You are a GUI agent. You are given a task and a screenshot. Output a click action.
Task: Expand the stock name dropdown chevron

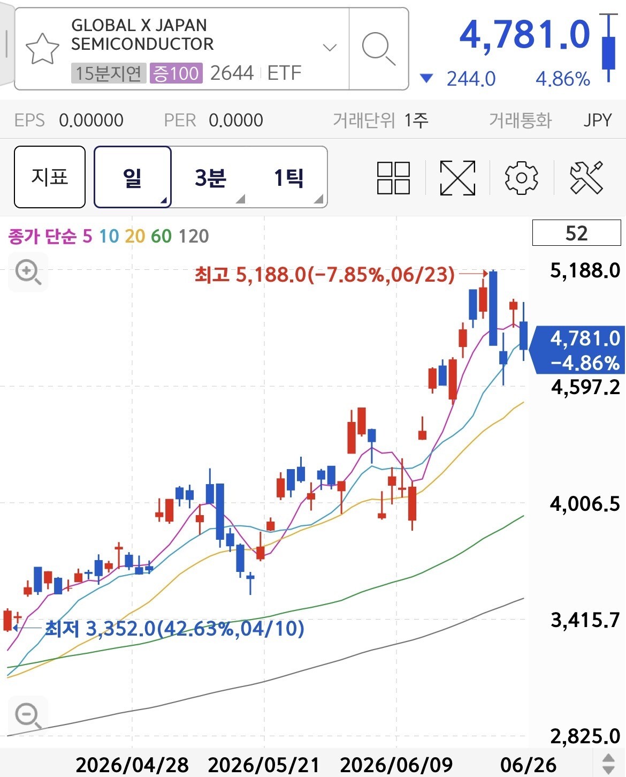(330, 48)
